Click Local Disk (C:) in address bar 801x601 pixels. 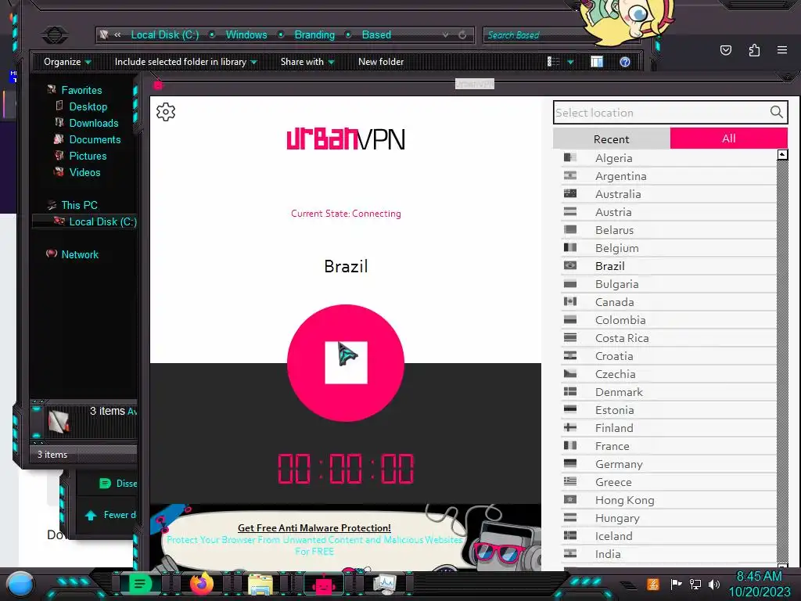coord(164,34)
